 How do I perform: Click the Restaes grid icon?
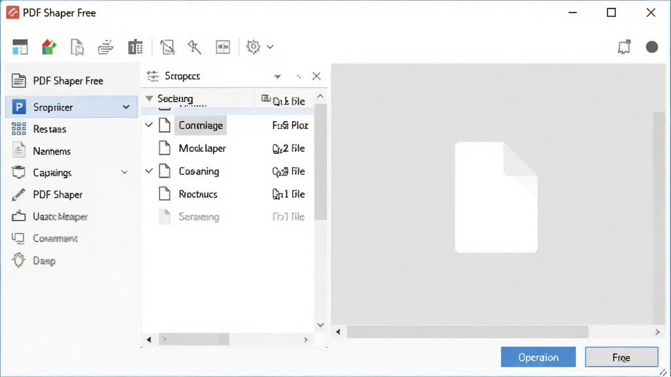coord(19,129)
